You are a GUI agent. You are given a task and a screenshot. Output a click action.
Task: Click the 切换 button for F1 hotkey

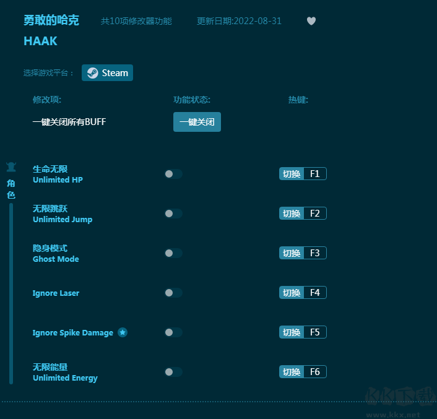(292, 174)
